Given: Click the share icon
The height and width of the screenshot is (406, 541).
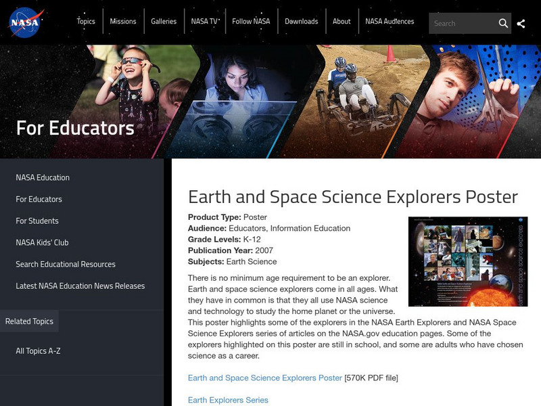Looking at the screenshot, I should pos(521,24).
